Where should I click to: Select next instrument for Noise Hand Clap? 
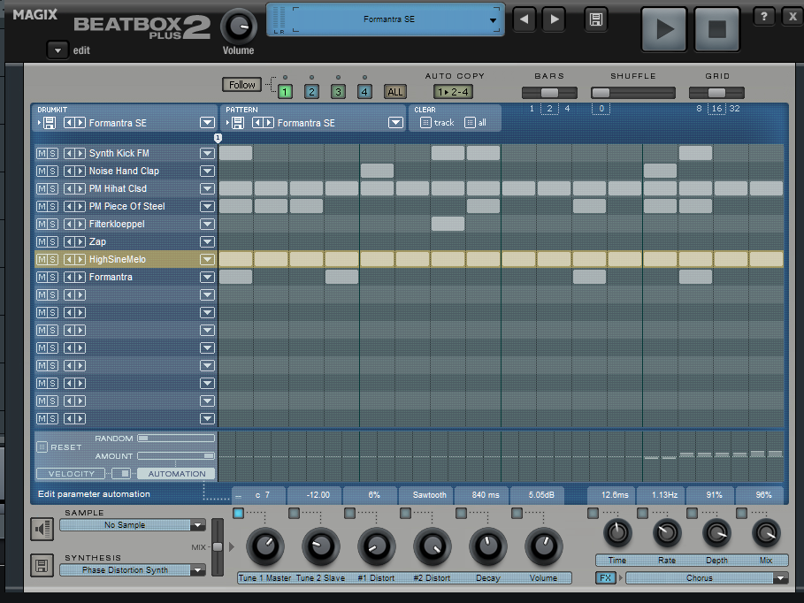point(80,171)
